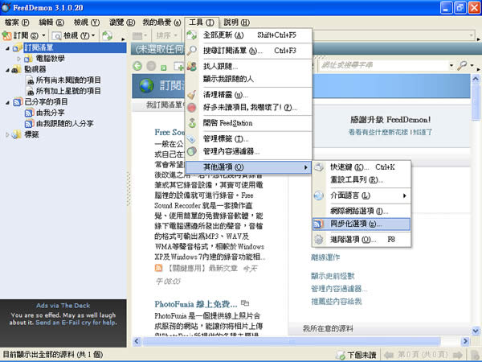Image resolution: width=482 pixels, height=362 pixels.
Task: Click the green back navigation button
Action: point(137,66)
